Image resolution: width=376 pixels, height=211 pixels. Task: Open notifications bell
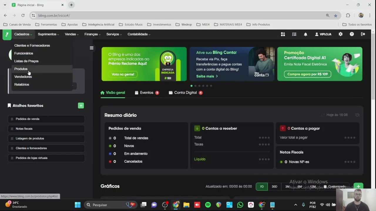pos(305,34)
